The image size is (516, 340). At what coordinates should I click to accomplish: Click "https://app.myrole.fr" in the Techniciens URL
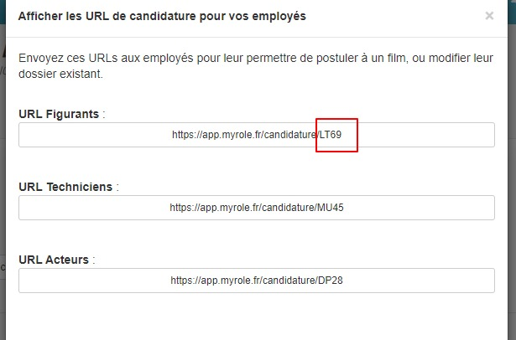[x=214, y=208]
